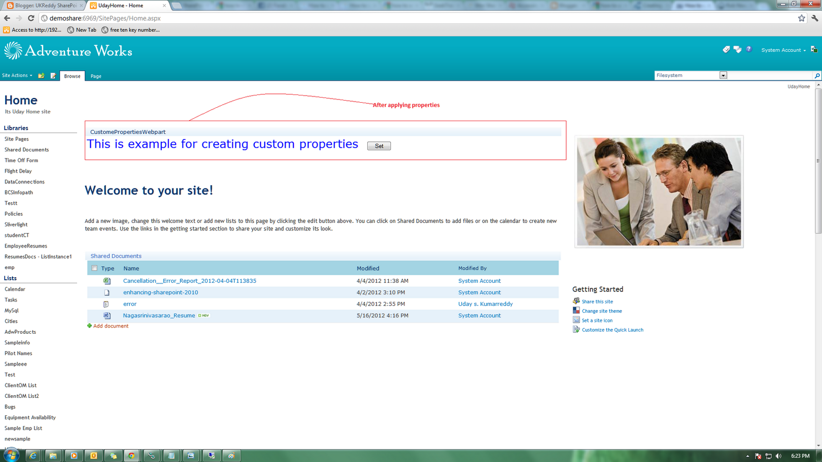Viewport: 822px width, 462px height.
Task: Open the 'free ten key number' bookmark
Action: (x=130, y=30)
